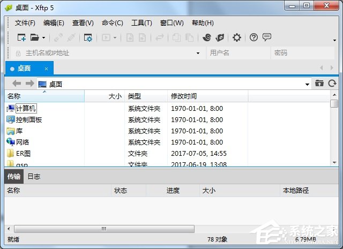Launch Xshell spiral icon
This screenshot has width=343, height=249.
(x=207, y=37)
